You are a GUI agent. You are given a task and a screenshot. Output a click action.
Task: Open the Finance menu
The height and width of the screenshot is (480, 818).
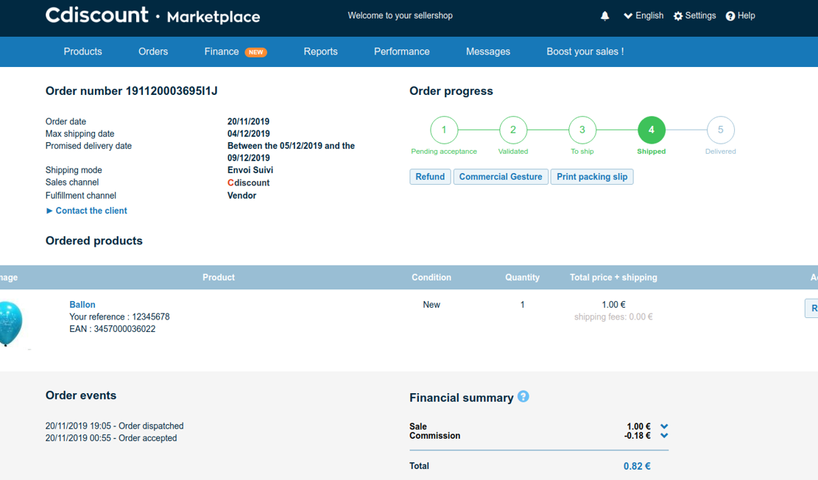pos(222,52)
